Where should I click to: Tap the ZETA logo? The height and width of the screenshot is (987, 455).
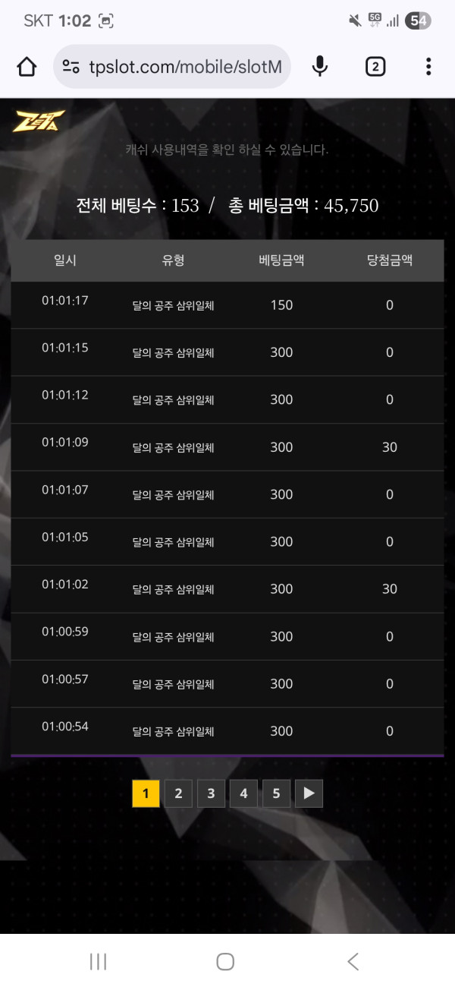click(x=39, y=121)
